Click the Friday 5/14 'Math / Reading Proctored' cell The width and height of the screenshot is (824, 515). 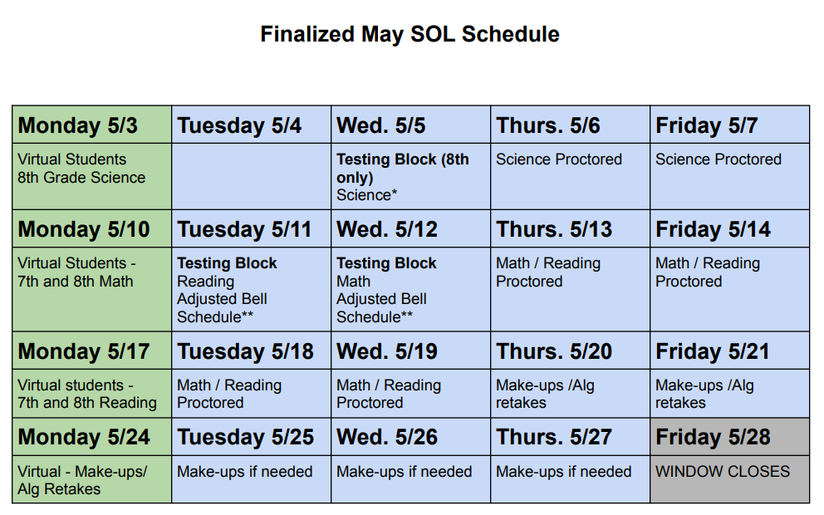point(729,290)
